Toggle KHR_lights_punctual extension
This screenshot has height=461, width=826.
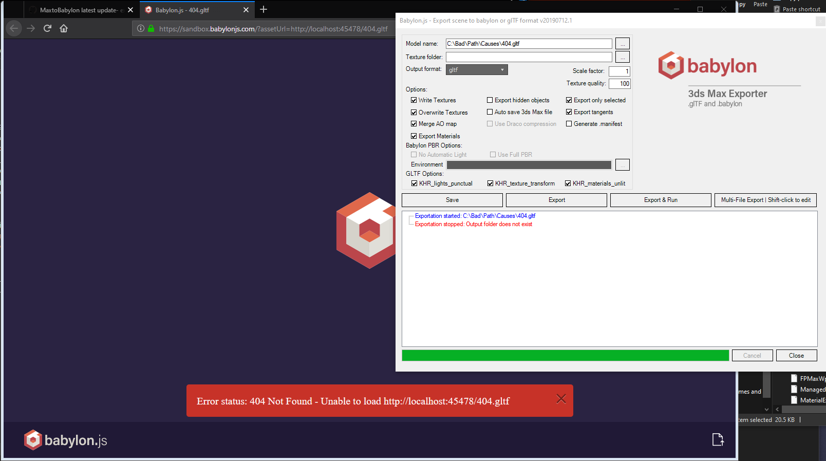click(415, 183)
